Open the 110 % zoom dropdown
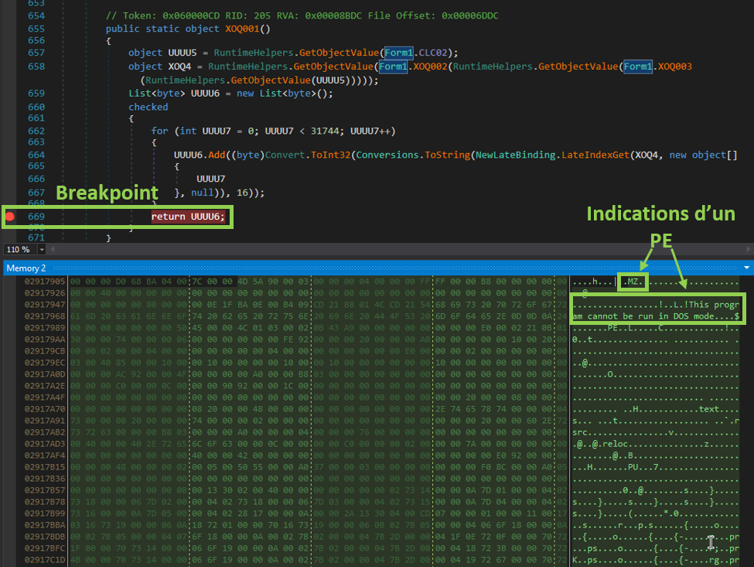Image resolution: width=754 pixels, height=567 pixels. tap(42, 250)
